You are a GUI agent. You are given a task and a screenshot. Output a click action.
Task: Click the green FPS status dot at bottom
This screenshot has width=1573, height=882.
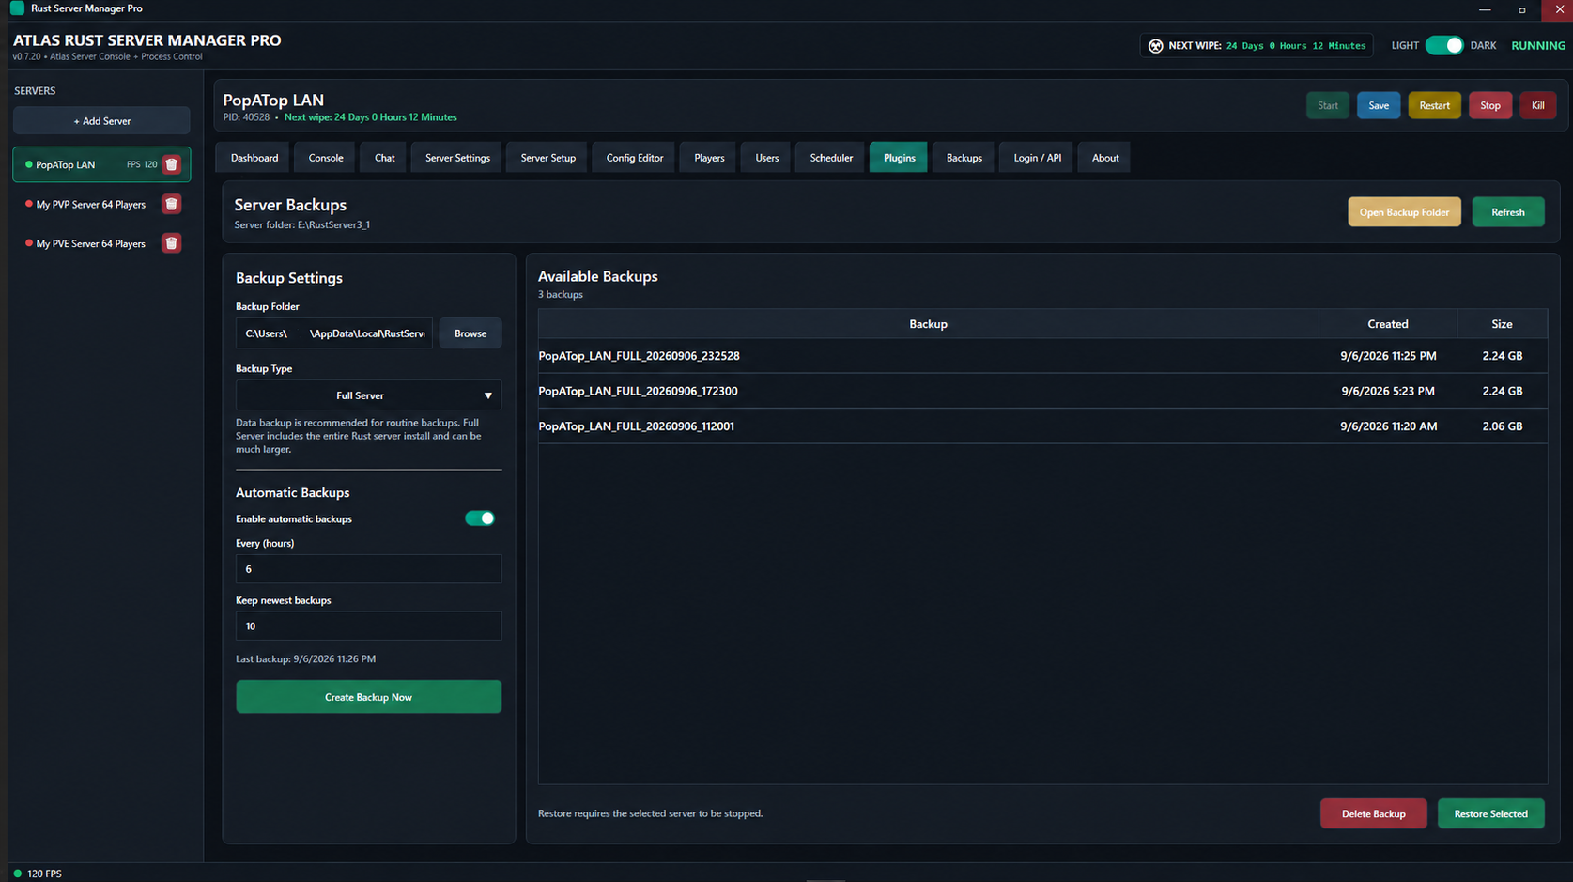pos(17,874)
